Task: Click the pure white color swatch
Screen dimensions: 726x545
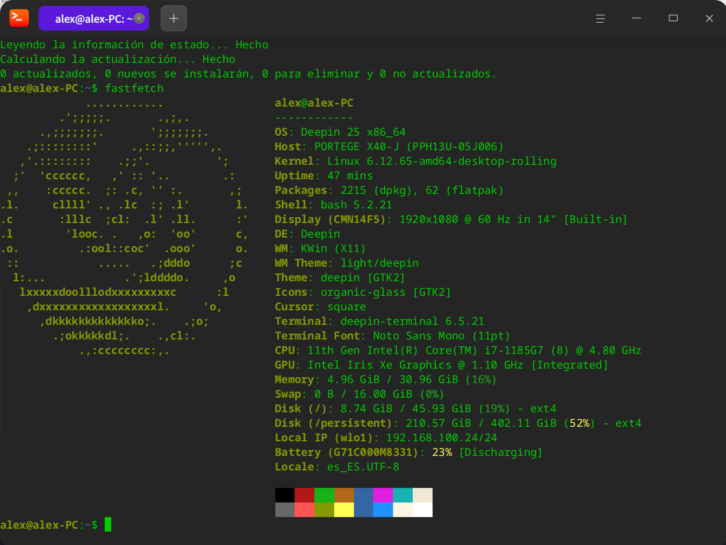Action: coord(423,510)
